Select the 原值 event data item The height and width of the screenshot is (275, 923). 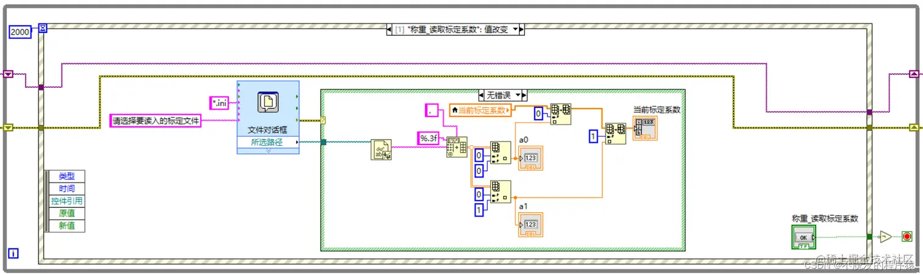pos(67,213)
